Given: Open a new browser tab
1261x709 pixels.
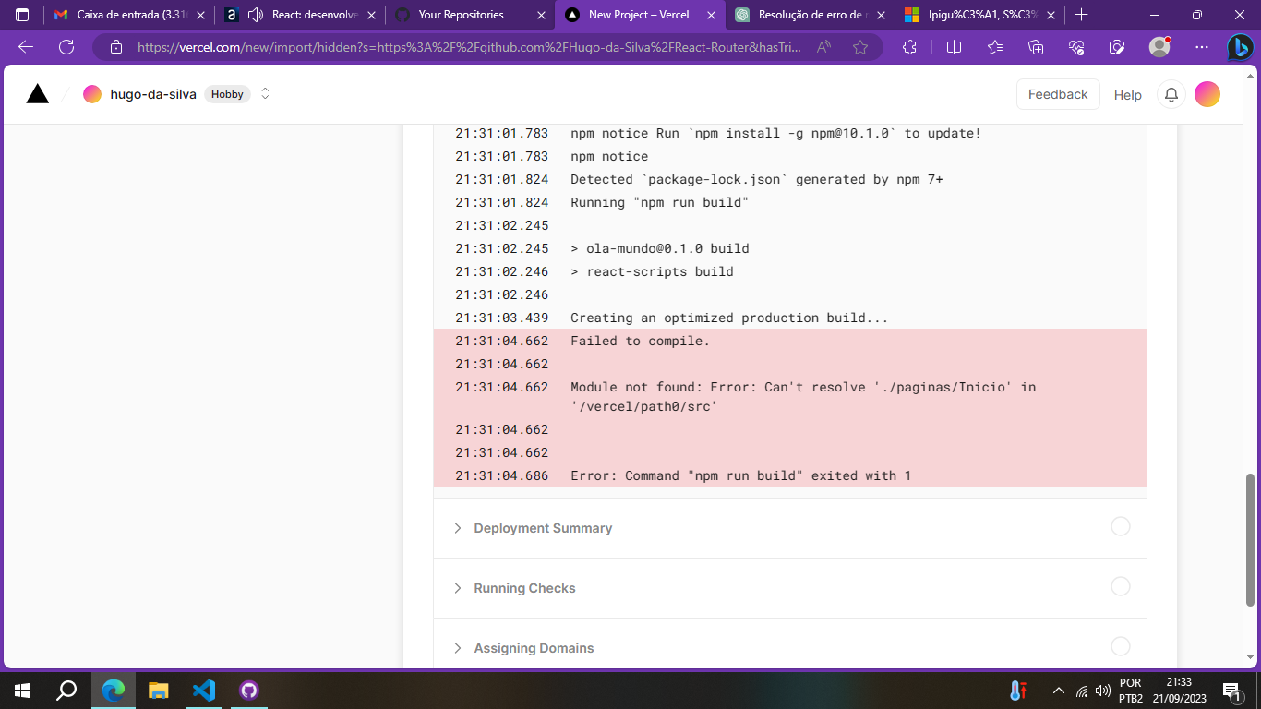Looking at the screenshot, I should (x=1081, y=15).
